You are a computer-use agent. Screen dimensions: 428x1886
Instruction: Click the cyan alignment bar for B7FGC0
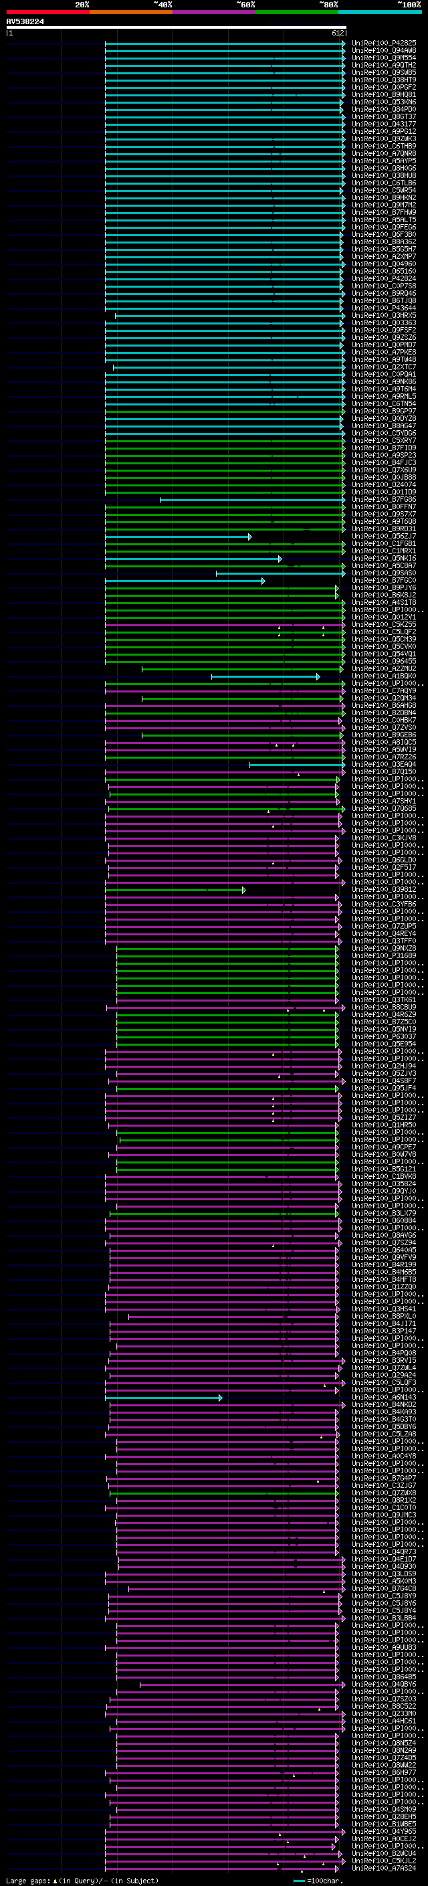click(185, 581)
